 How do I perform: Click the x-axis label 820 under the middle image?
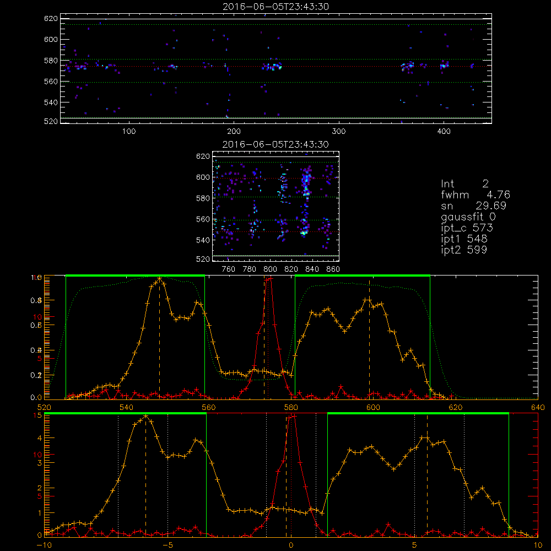291,269
